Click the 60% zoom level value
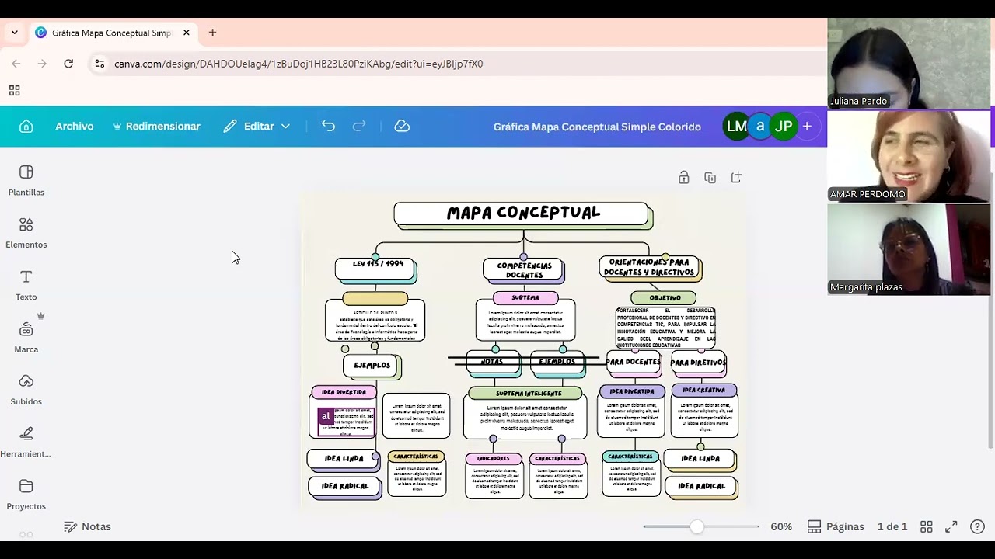 (x=781, y=526)
